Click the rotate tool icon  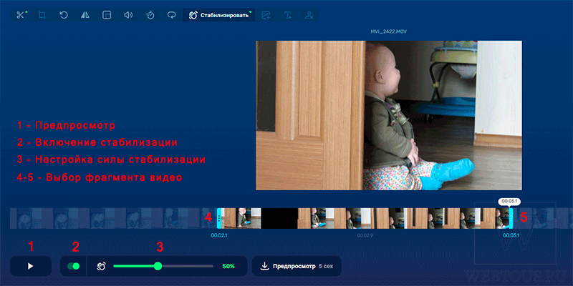(64, 15)
